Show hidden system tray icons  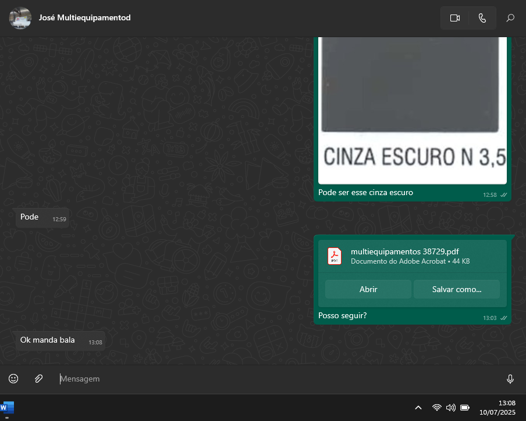pyautogui.click(x=418, y=408)
